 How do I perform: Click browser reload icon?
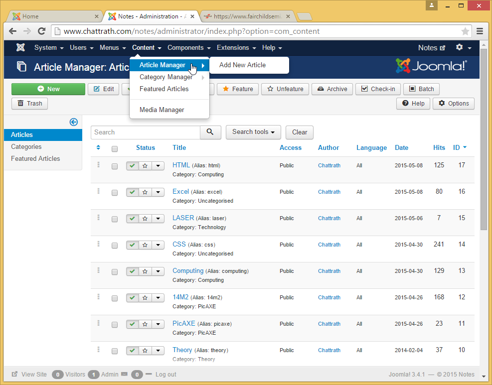(x=42, y=31)
